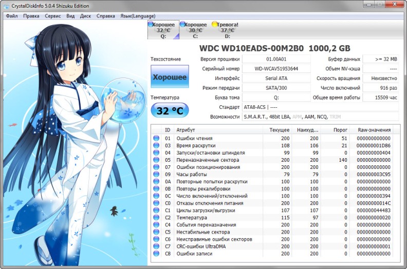
Task: Click status orb for 0B Повторы рекалибровки
Action: click(156, 189)
